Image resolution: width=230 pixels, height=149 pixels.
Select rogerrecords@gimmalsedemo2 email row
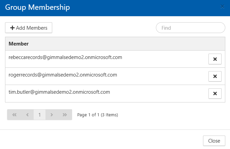(x=63, y=75)
